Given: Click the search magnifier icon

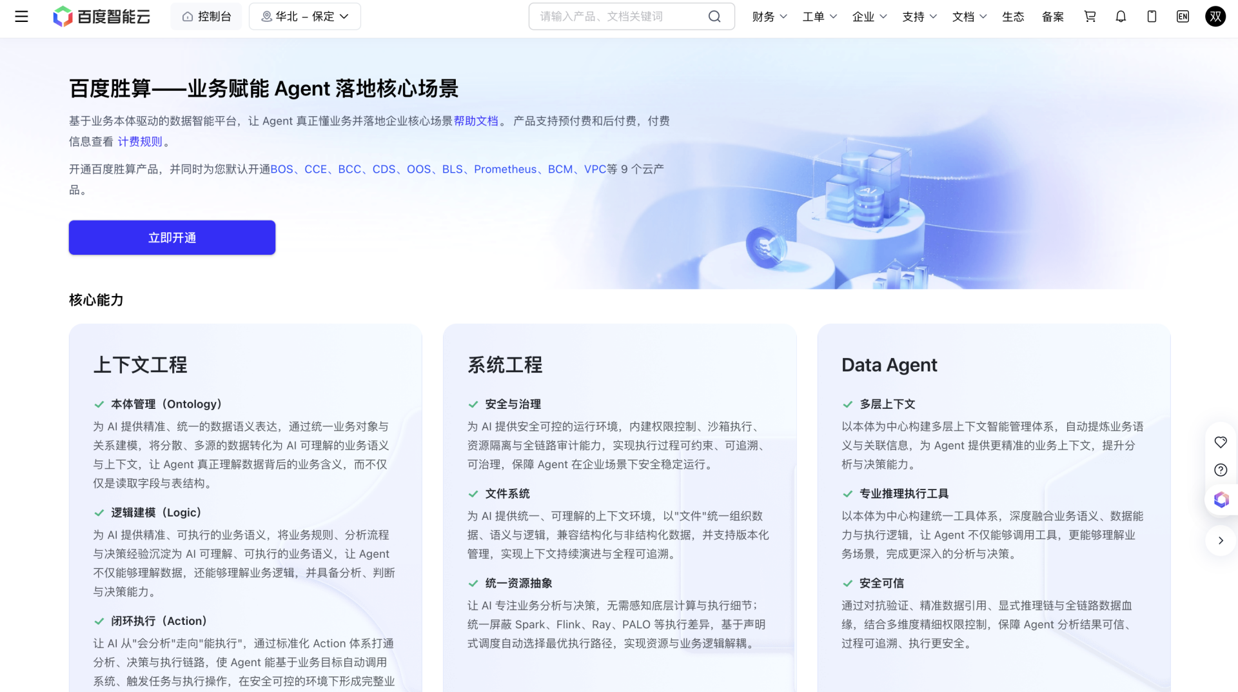Looking at the screenshot, I should tap(714, 17).
